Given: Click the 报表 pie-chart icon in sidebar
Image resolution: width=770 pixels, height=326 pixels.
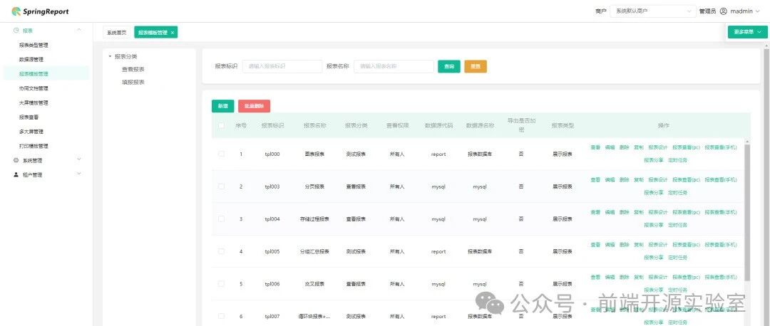Looking at the screenshot, I should pos(16,31).
